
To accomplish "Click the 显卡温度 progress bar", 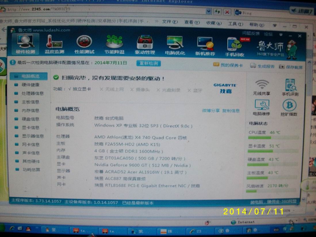I will 273,151.
